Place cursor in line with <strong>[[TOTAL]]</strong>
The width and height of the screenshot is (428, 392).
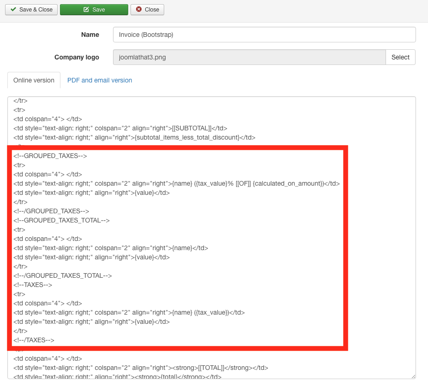click(x=141, y=368)
